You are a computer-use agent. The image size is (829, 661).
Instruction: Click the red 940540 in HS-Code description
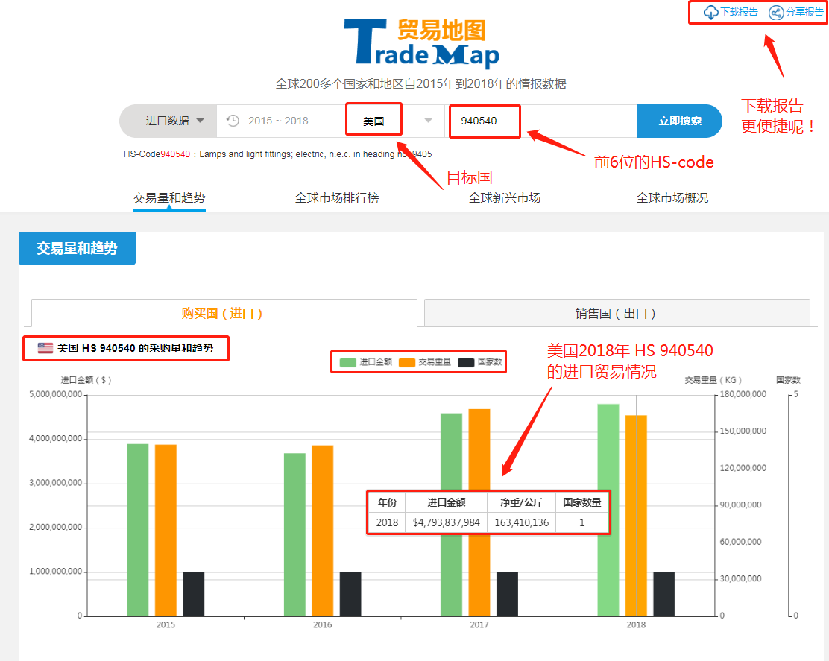coord(175,154)
